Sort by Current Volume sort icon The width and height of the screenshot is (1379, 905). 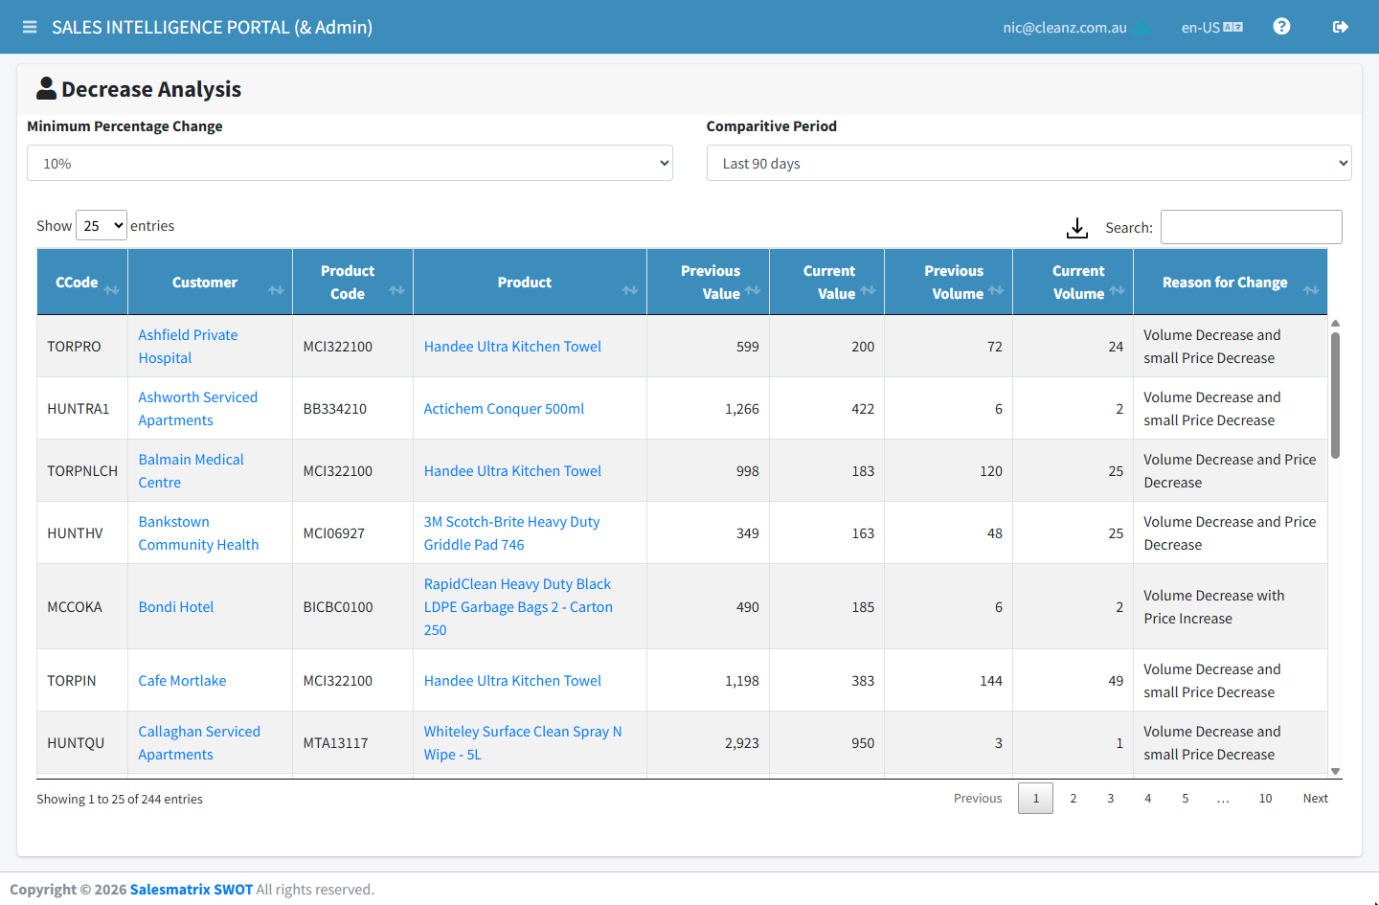coord(1118,290)
